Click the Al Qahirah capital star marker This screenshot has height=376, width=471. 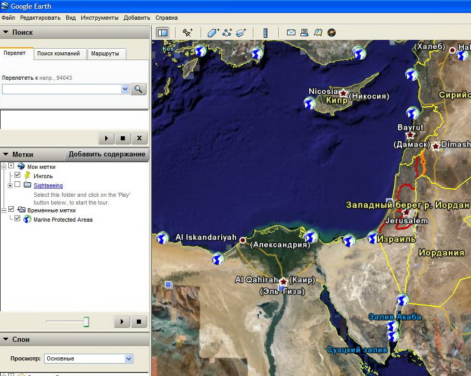tap(283, 282)
